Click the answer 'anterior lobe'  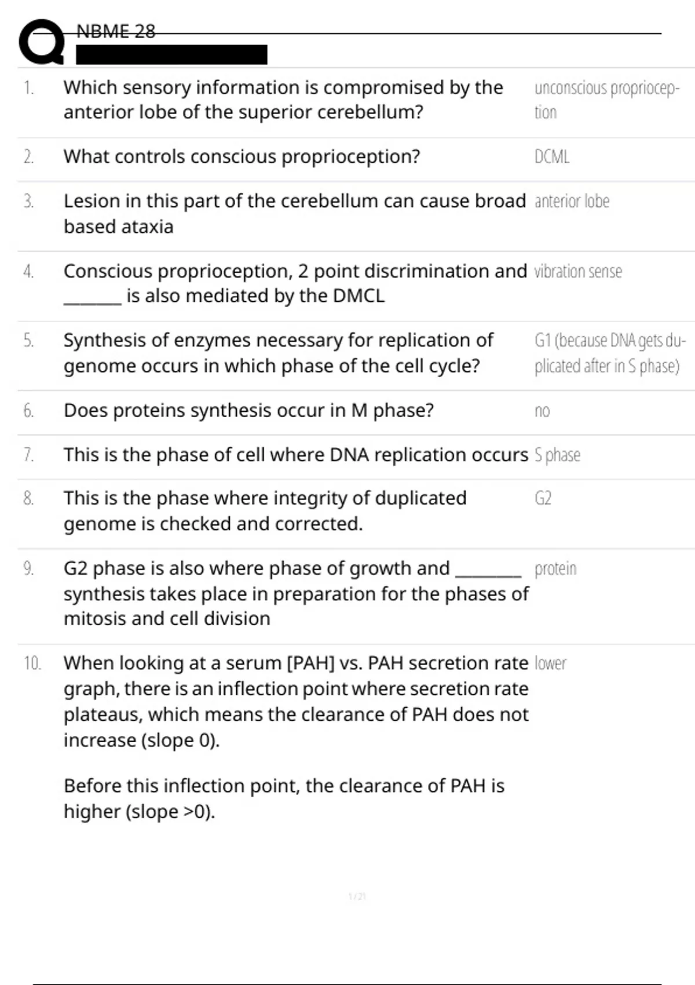click(x=572, y=201)
